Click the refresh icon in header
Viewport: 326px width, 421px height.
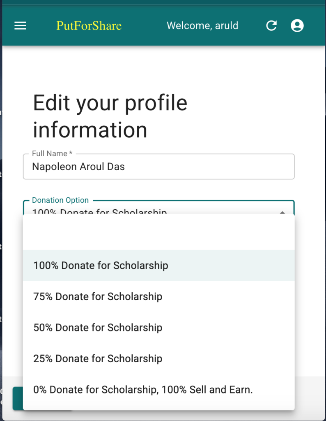click(x=271, y=26)
